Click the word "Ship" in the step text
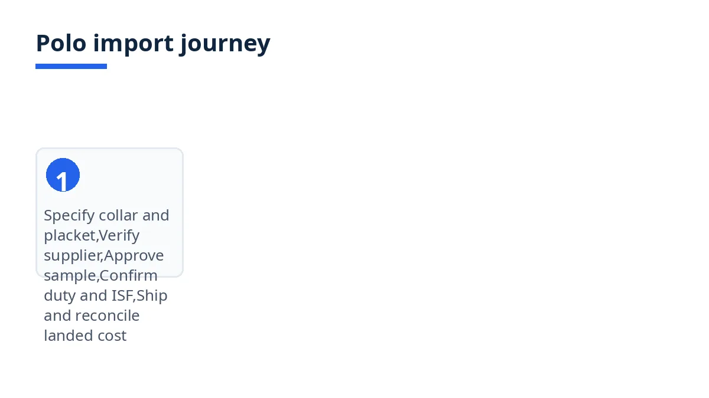This screenshot has height=398, width=709. [x=152, y=296]
